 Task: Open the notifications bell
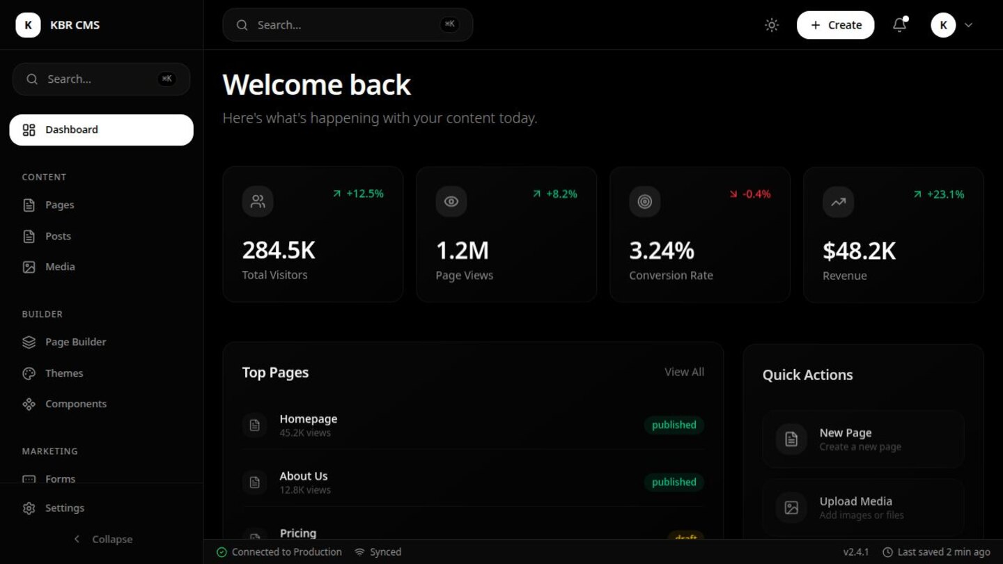click(900, 25)
